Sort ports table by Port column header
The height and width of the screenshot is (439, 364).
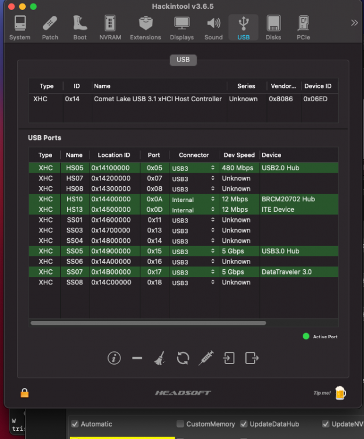click(154, 155)
